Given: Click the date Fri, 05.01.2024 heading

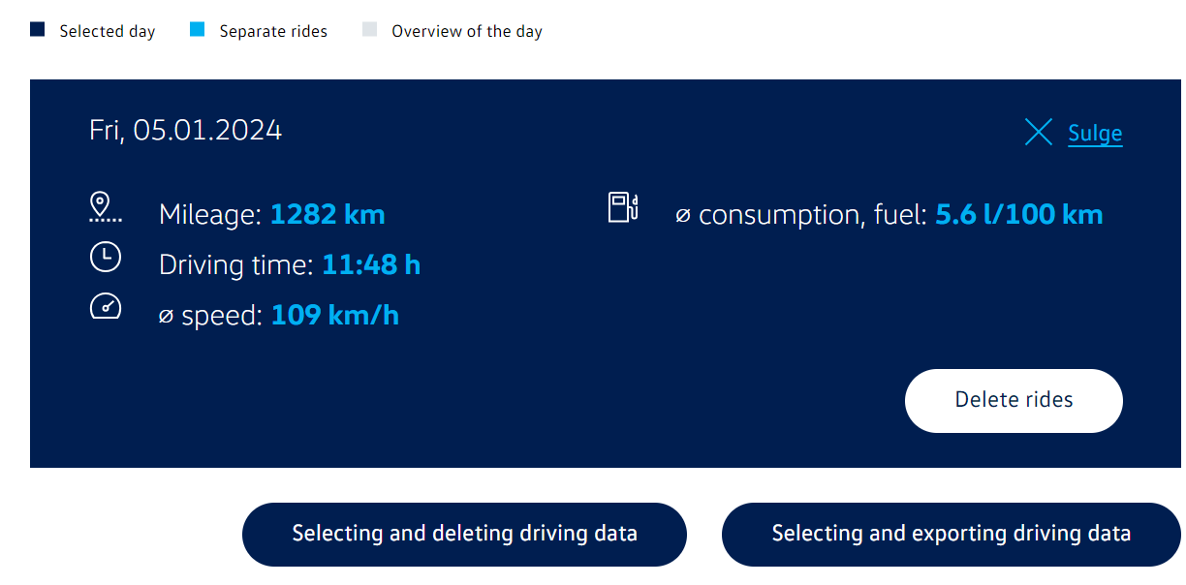Looking at the screenshot, I should coord(185,130).
